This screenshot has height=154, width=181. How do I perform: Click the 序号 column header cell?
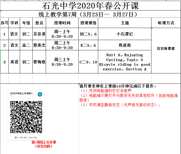pos(4,23)
